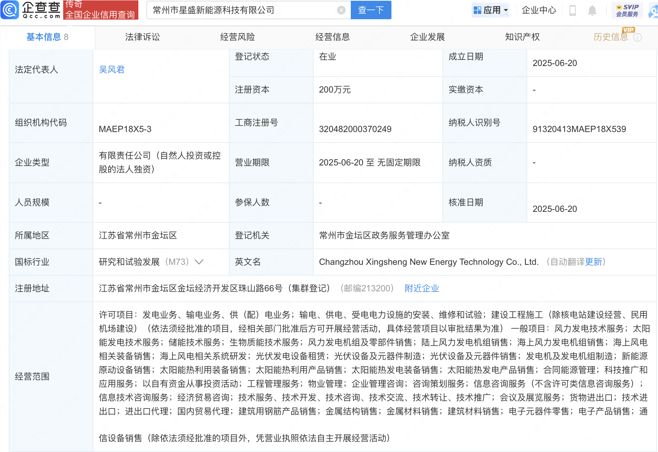Viewport: 658px width, 452px height.
Task: Select the postal code 邮编213200 text
Action: tap(367, 288)
